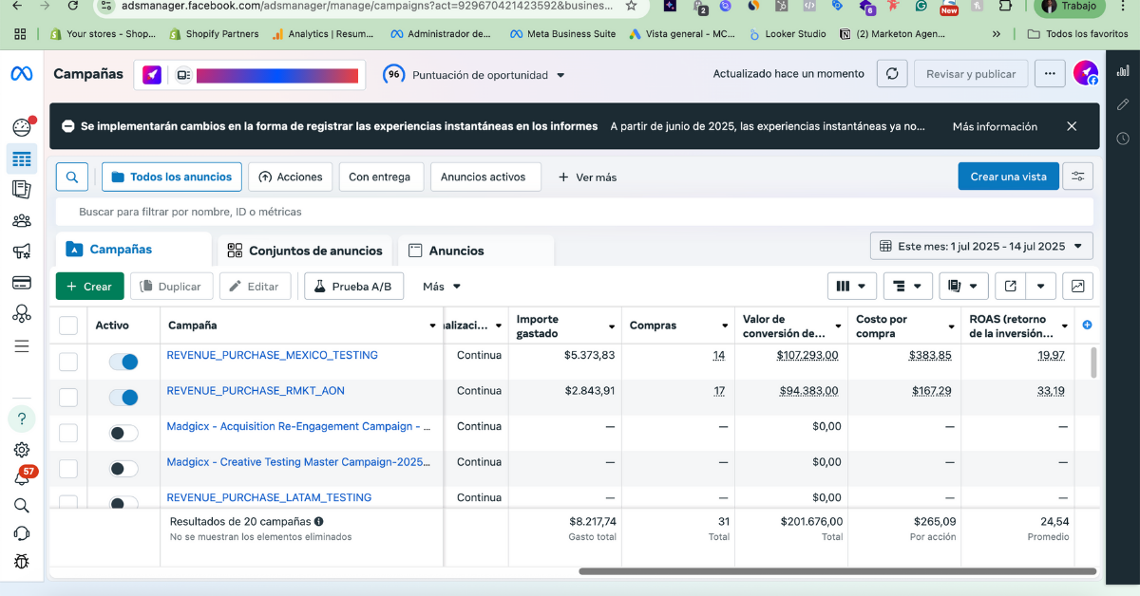Switch to the Conjuntos de anuncios tab
Image resolution: width=1140 pixels, height=596 pixels.
pyautogui.click(x=305, y=251)
